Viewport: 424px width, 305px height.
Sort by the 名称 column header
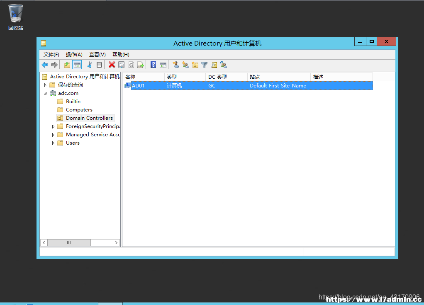tap(143, 77)
